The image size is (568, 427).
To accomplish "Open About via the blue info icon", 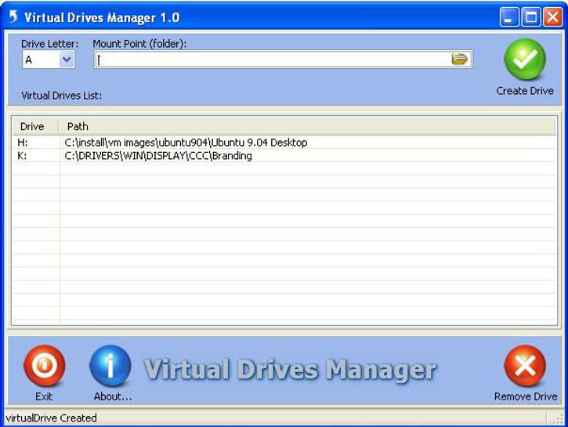I will pyautogui.click(x=110, y=366).
